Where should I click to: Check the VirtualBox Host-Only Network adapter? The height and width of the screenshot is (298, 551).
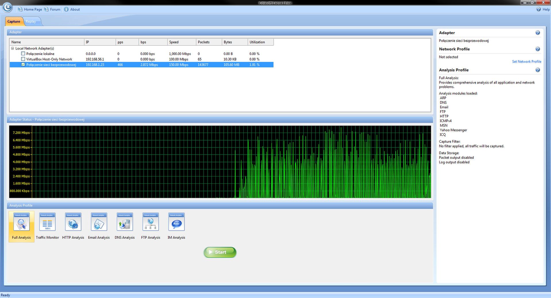click(23, 59)
